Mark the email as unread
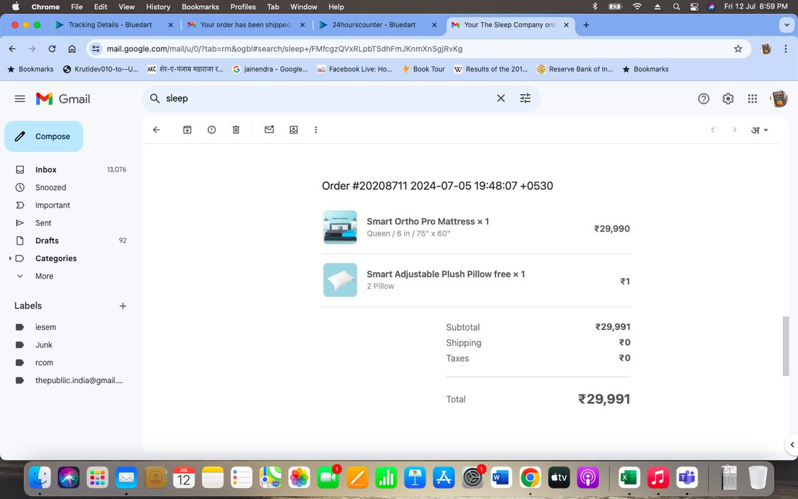 (269, 130)
